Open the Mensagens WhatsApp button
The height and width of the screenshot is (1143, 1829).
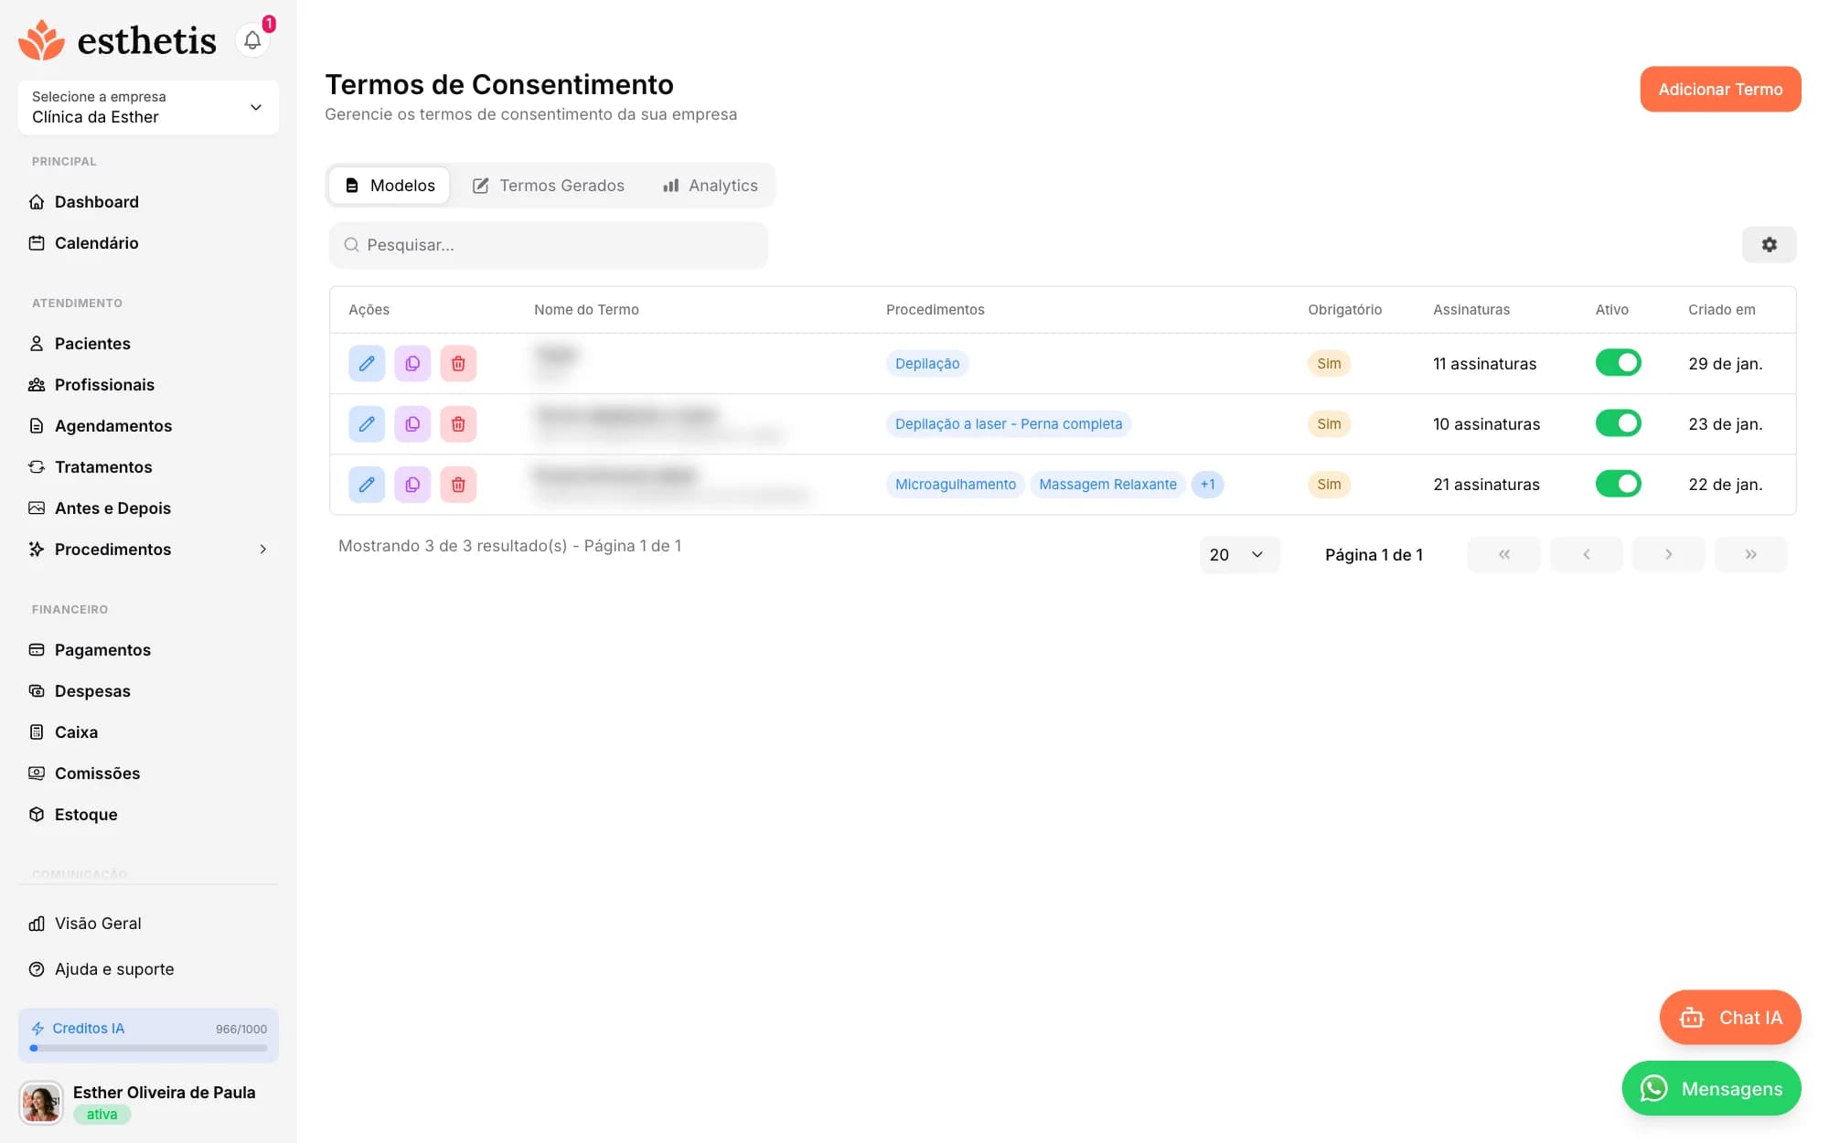click(x=1711, y=1089)
